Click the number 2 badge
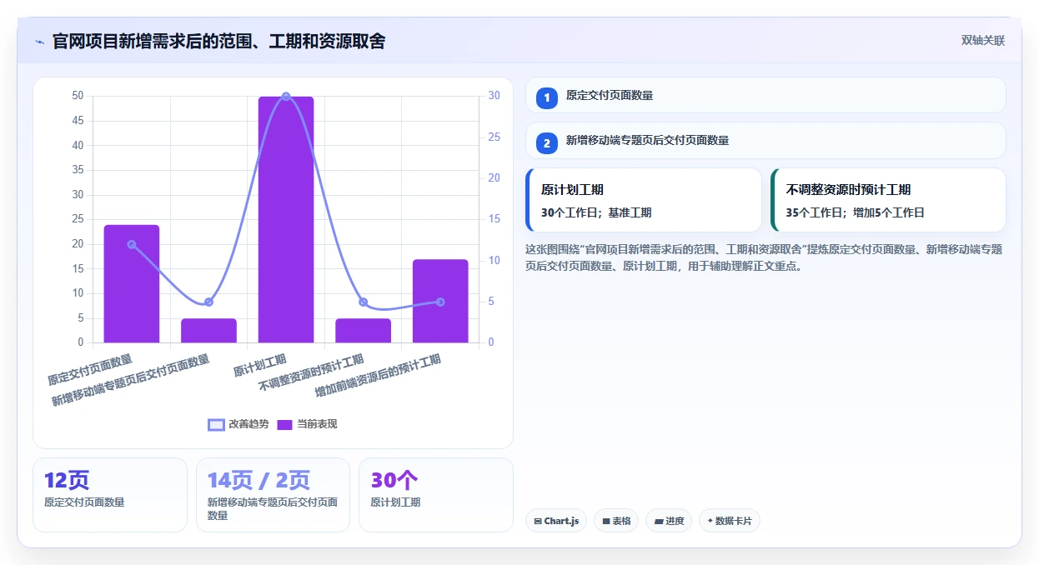Screen dimensions: 1039x565 (x=547, y=143)
